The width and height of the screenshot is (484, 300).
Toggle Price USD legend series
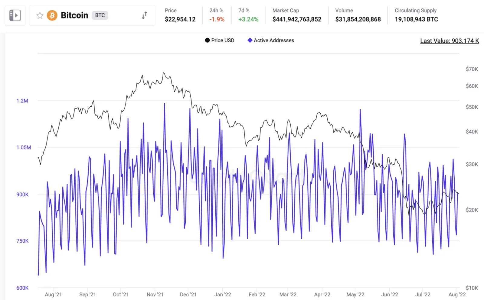point(220,40)
